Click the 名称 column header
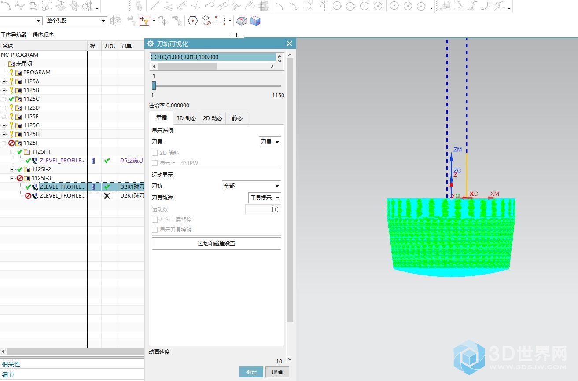The width and height of the screenshot is (578, 381). (44, 46)
